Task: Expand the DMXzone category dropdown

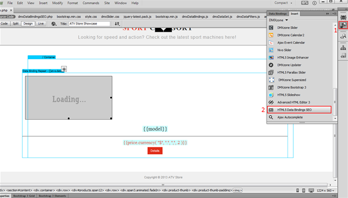Action: 278,20
